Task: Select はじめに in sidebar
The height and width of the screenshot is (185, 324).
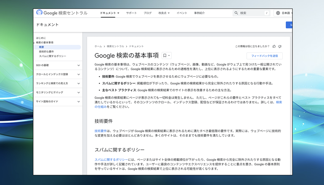Action: [x=41, y=38]
